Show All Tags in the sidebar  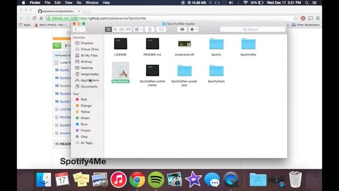tap(87, 143)
